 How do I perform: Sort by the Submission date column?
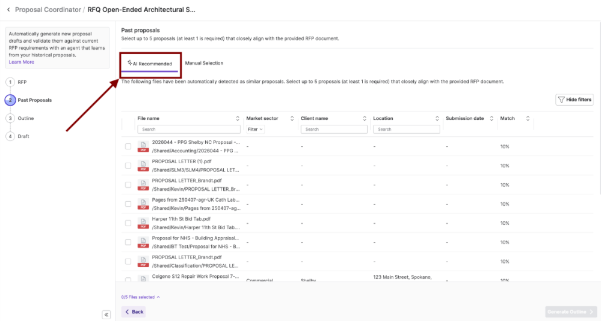point(492,118)
